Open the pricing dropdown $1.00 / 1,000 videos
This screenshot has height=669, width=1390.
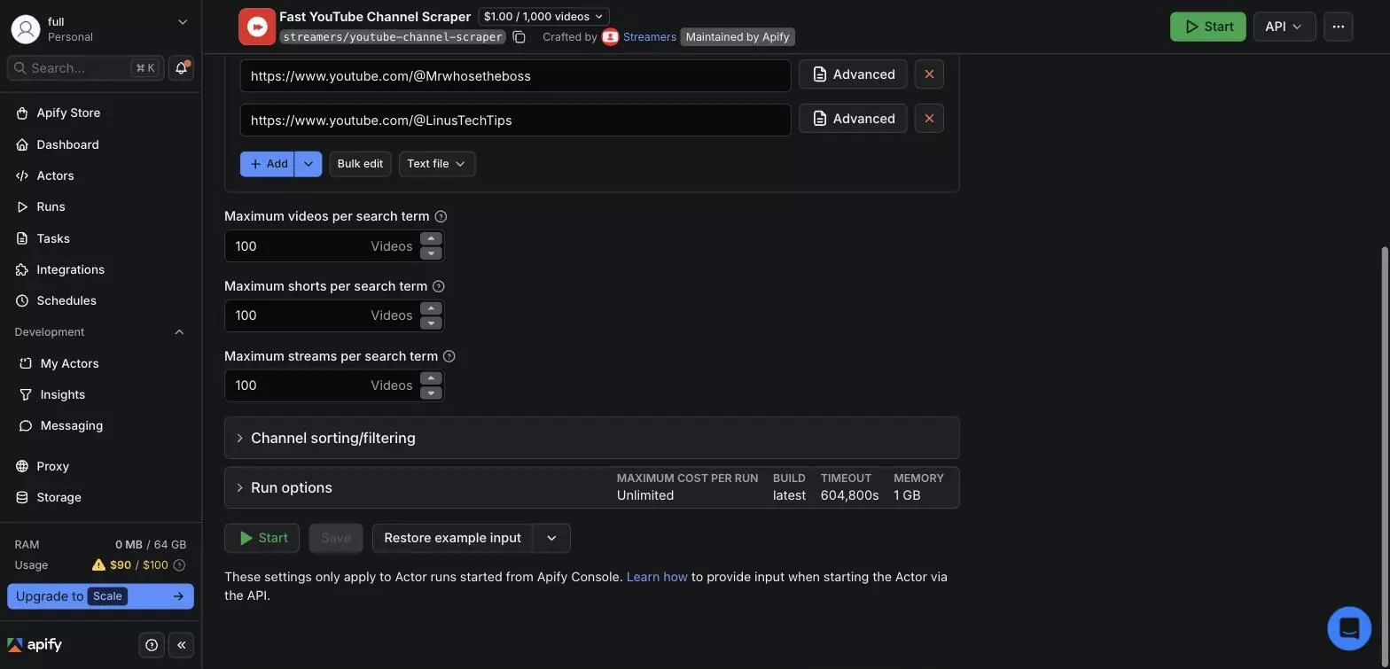[543, 16]
